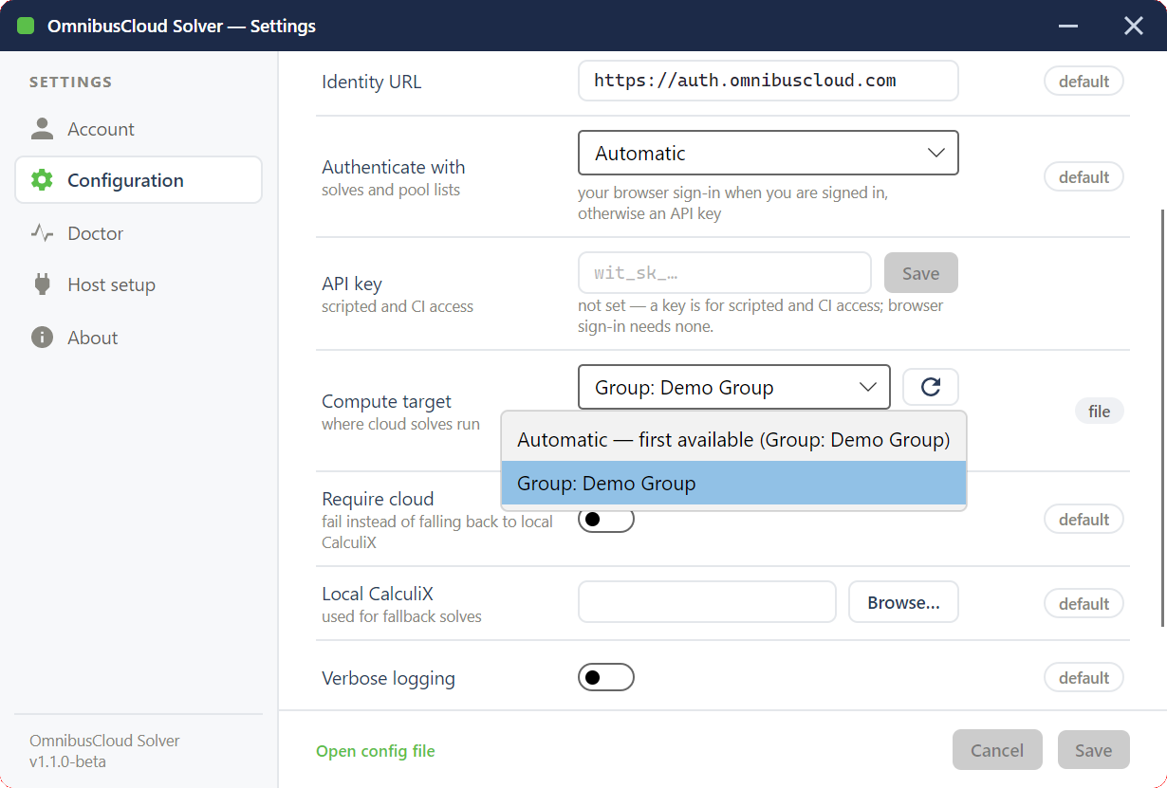Select Automatic — first available option
1167x788 pixels.
coord(733,439)
